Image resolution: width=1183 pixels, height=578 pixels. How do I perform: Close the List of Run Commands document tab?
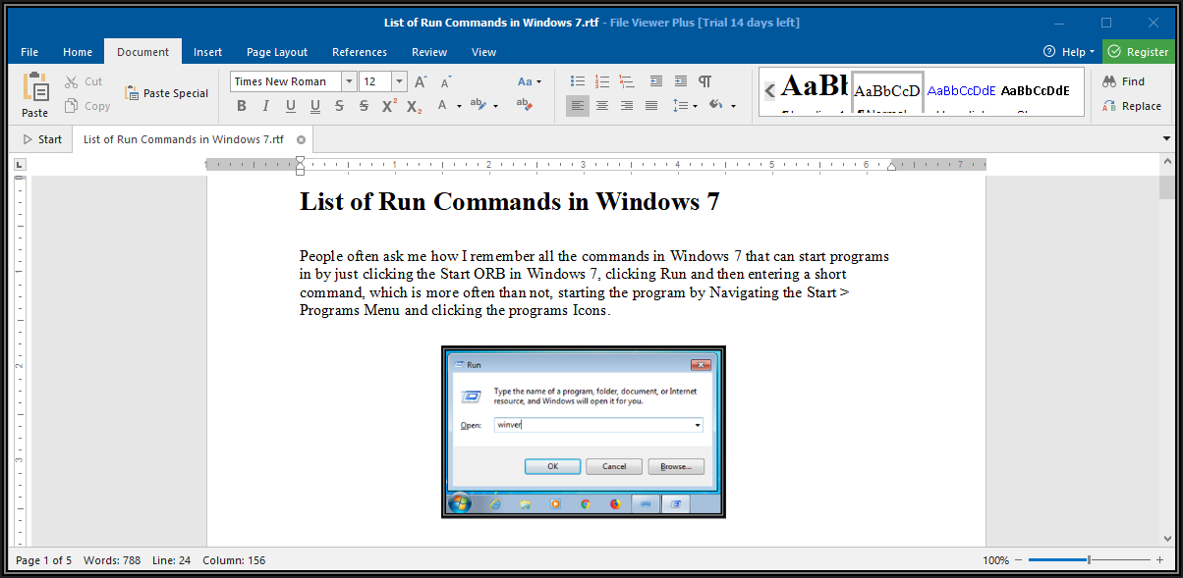click(301, 139)
